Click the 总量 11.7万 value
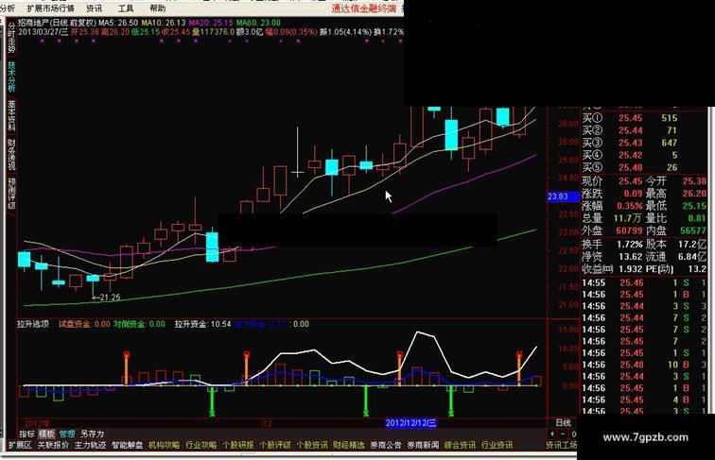This screenshot has width=715, height=460. coord(628,218)
